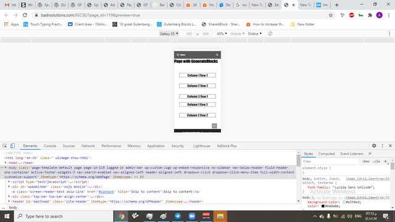
Task: Open the Touch Typing Practice bookmark
Action: (43, 25)
